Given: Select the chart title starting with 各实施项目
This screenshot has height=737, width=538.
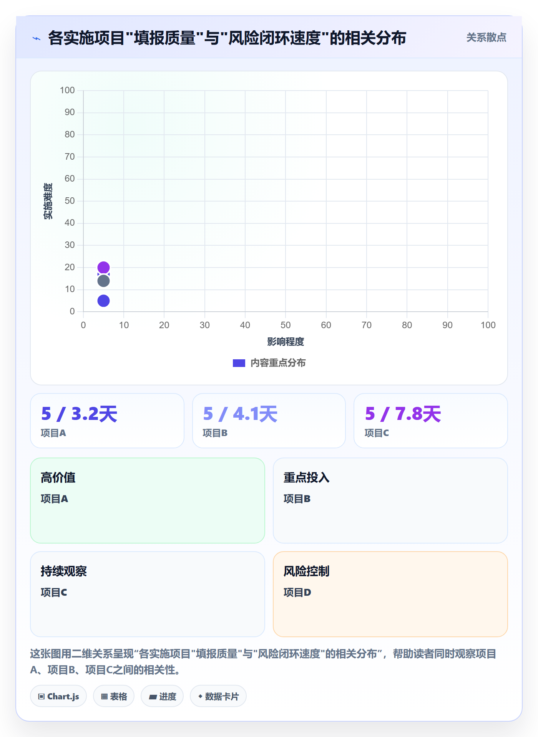Looking at the screenshot, I should [x=227, y=38].
